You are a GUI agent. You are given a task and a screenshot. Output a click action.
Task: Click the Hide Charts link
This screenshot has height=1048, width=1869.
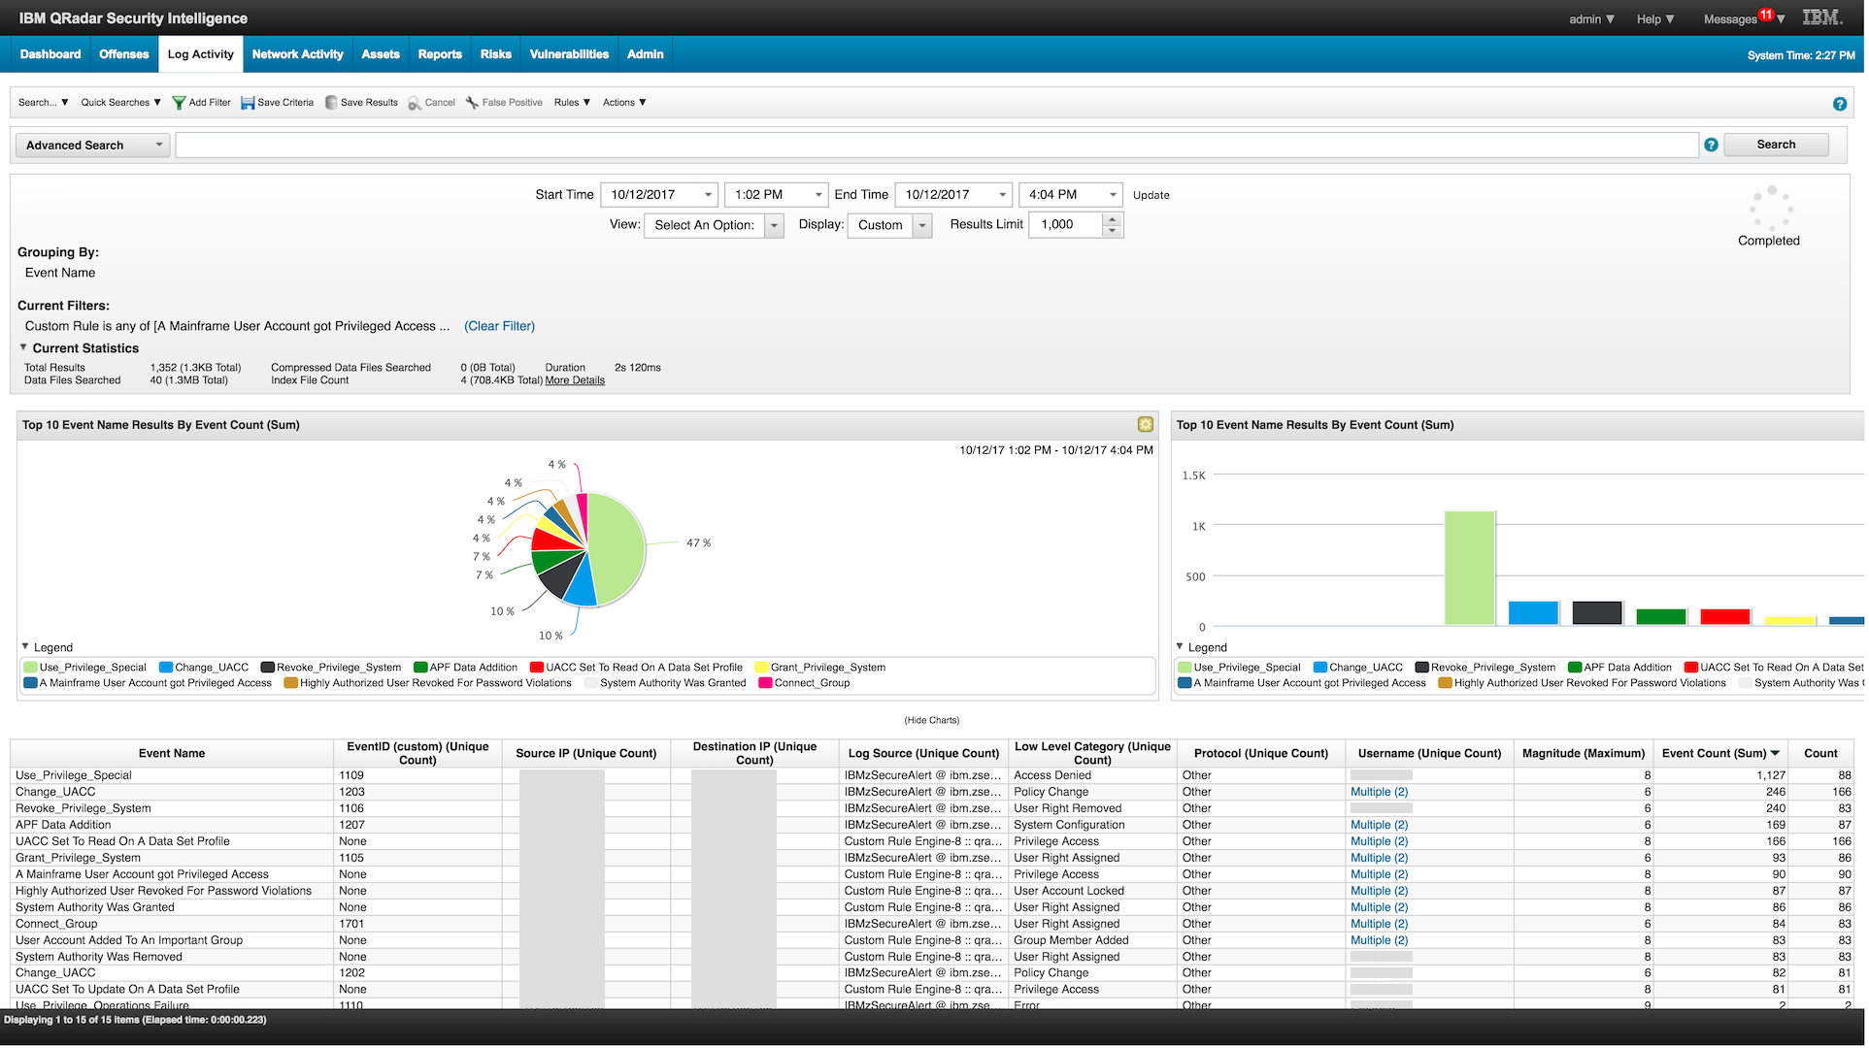click(932, 720)
